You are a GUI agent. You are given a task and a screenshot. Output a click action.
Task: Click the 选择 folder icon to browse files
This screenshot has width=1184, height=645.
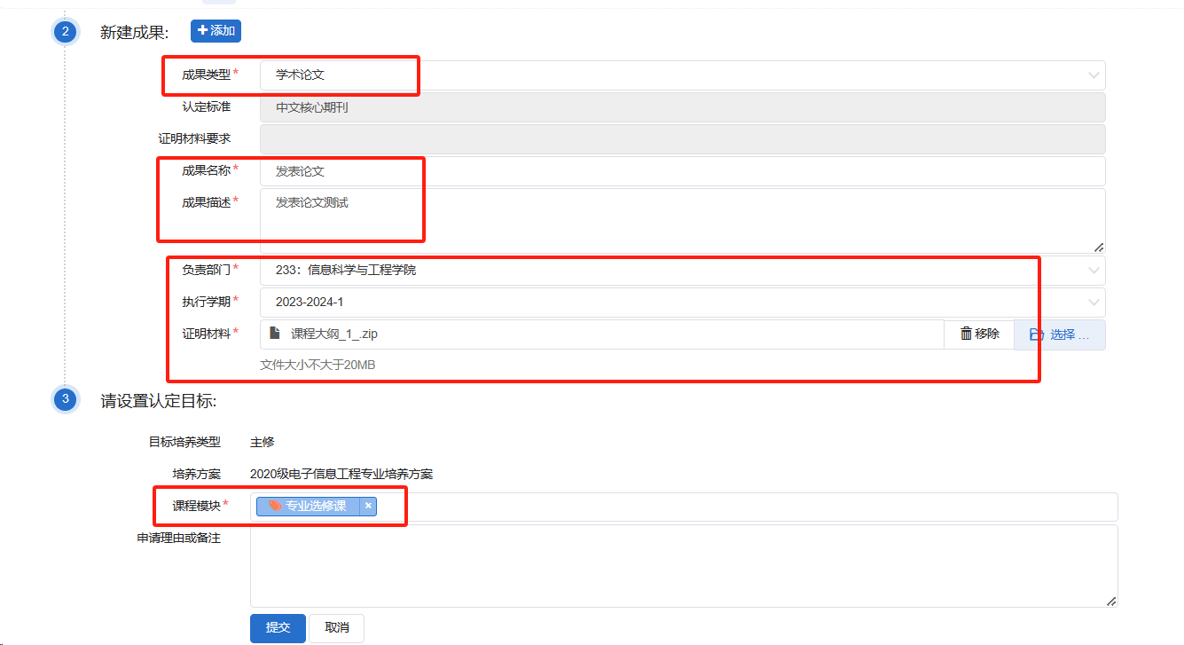[x=1036, y=334]
